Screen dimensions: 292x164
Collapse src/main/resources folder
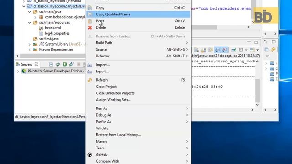click(29, 22)
